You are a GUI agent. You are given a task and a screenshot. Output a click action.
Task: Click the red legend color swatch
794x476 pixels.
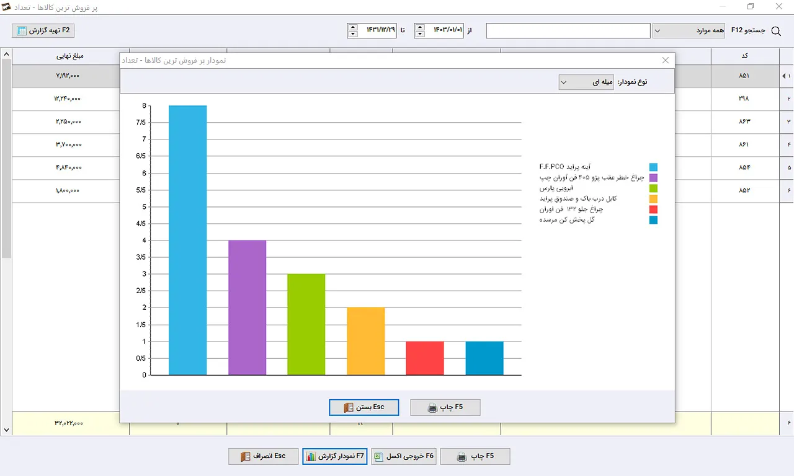pyautogui.click(x=653, y=209)
